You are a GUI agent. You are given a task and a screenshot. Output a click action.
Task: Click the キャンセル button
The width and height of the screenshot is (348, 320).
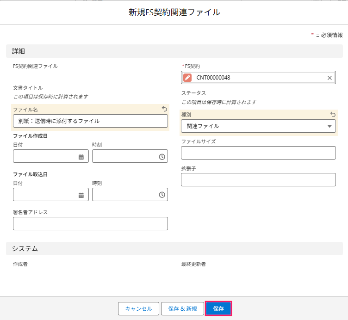coord(138,309)
